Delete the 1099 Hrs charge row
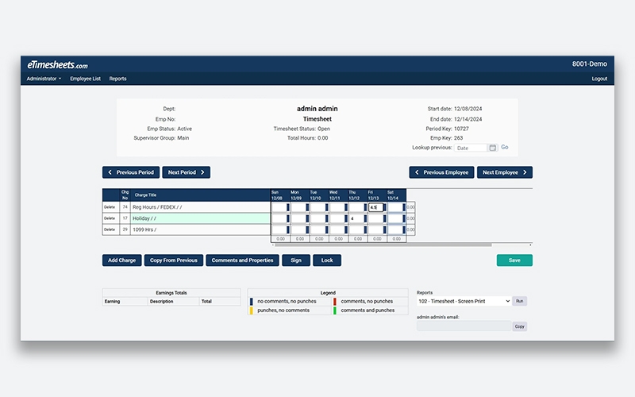 coord(110,229)
